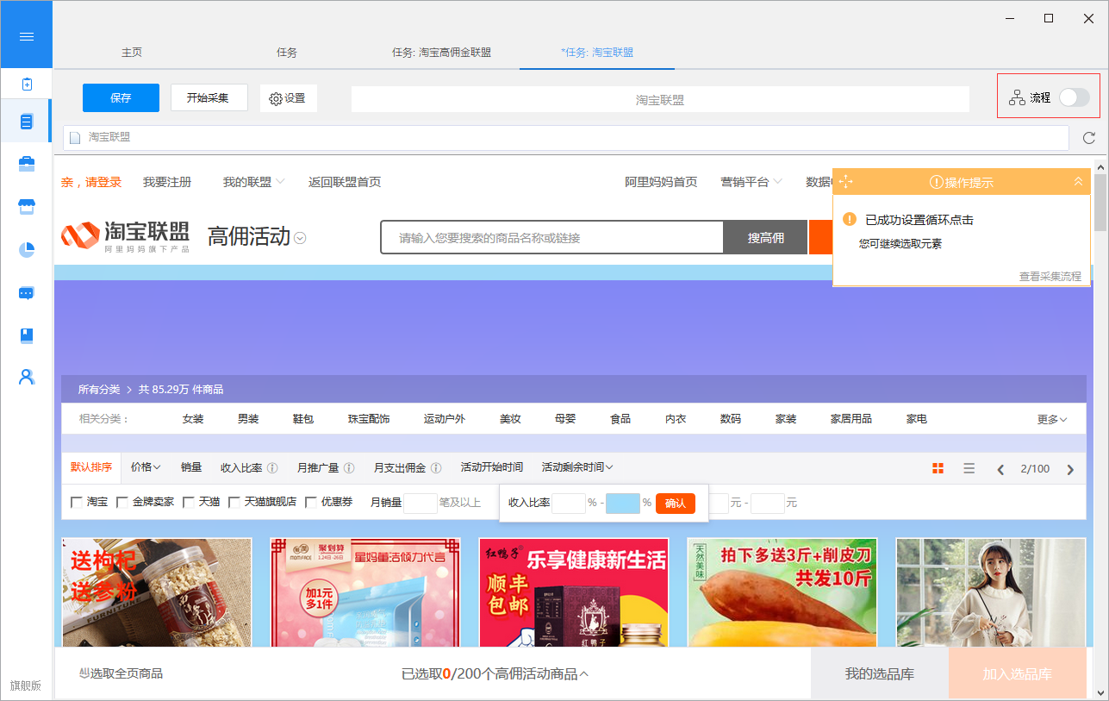Click the task name field 淘宝联盟
The image size is (1109, 701).
[x=660, y=99]
